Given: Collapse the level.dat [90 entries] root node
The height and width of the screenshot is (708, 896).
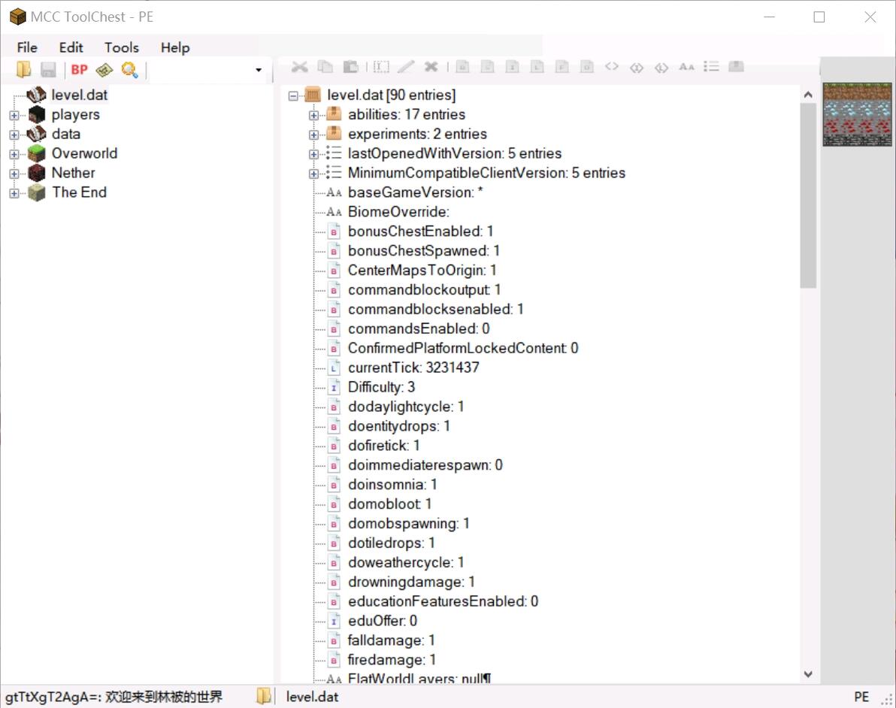Looking at the screenshot, I should click(x=293, y=95).
